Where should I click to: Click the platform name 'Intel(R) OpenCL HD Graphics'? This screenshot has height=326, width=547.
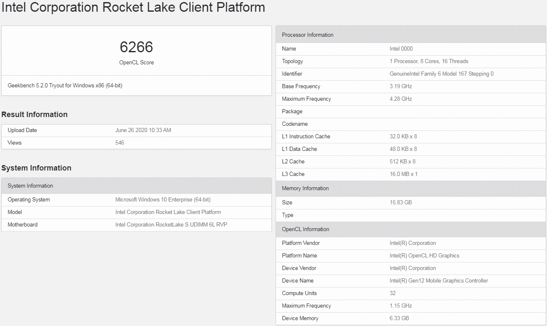click(424, 256)
